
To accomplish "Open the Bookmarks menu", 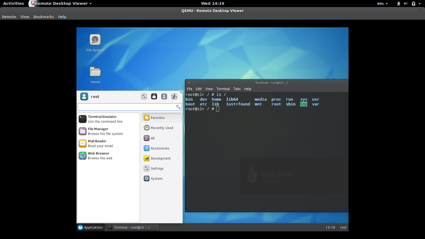I will [44, 17].
